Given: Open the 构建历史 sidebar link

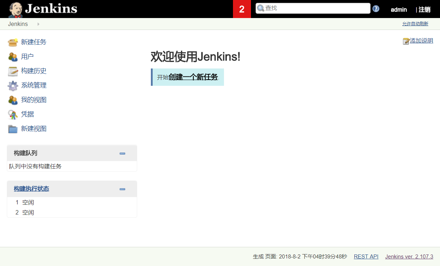Looking at the screenshot, I should point(33,71).
